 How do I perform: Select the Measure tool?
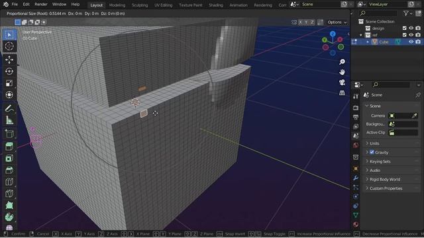tap(9, 120)
